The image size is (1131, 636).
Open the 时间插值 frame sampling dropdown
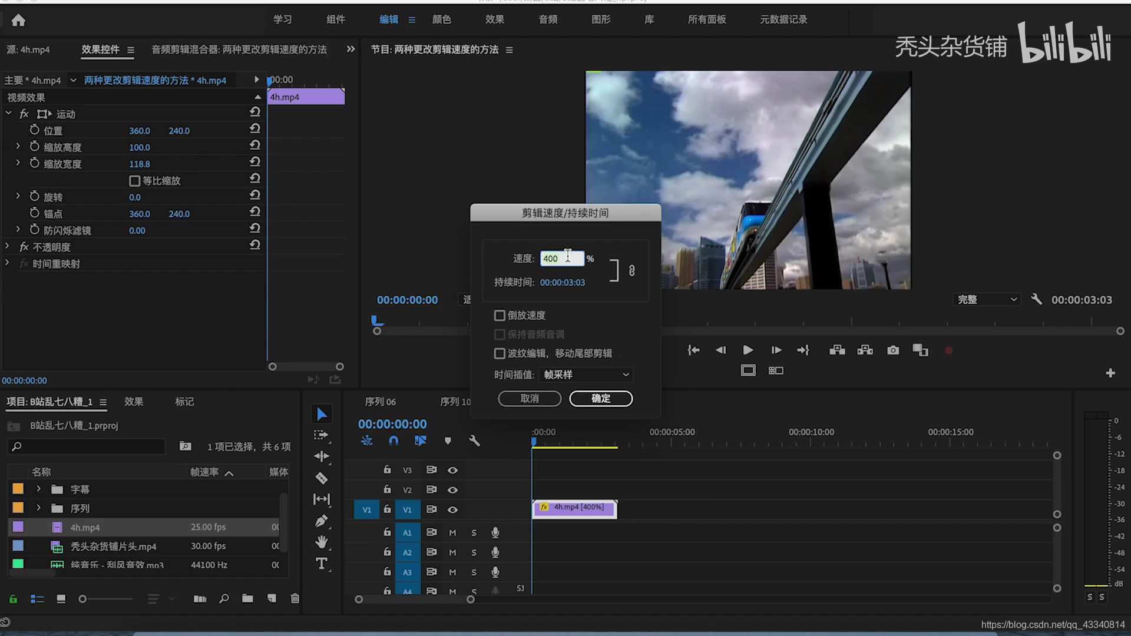586,375
